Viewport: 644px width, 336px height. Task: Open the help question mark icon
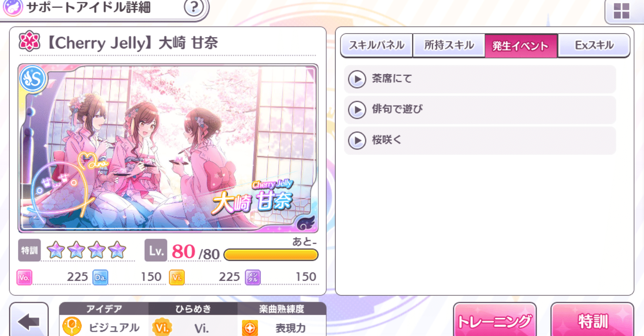click(x=194, y=7)
